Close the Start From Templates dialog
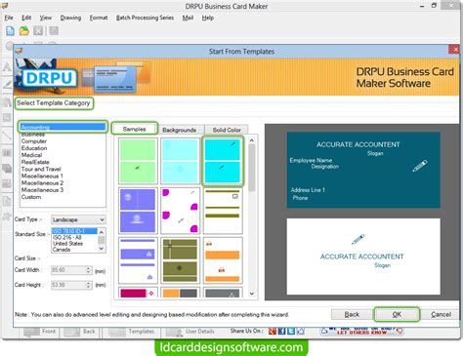 pos(454,50)
